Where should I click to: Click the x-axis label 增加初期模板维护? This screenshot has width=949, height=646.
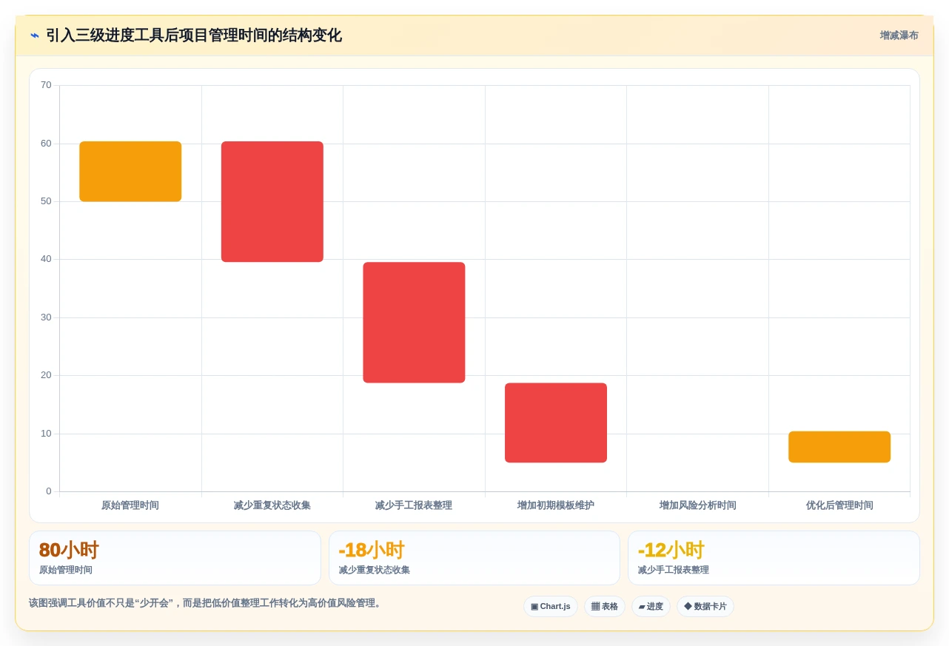point(556,505)
